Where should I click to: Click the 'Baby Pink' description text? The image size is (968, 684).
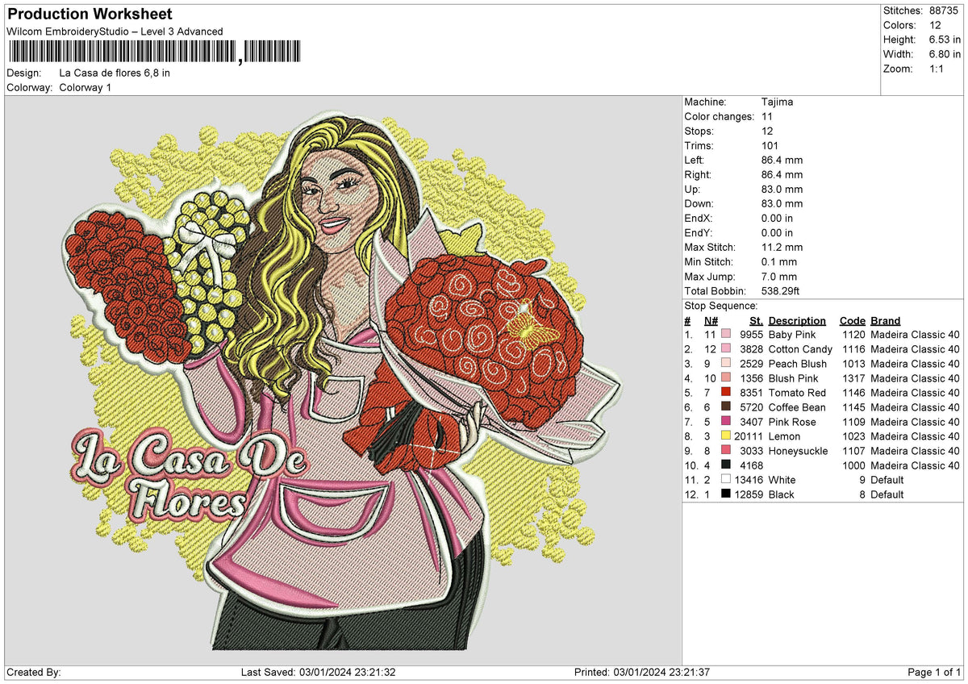point(792,334)
